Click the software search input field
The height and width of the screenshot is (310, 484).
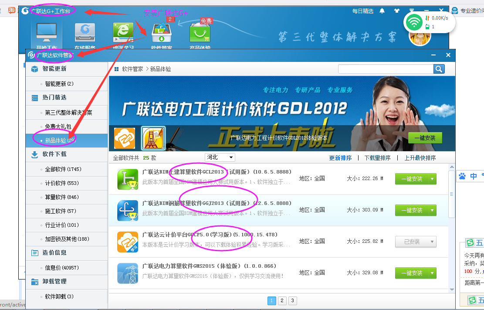[x=386, y=69]
